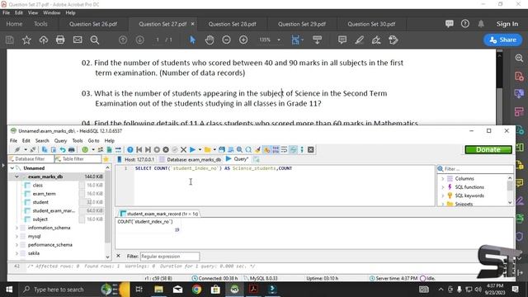This screenshot has height=297, width=528.
Task: Open the Acrobat File menu
Action: 6,12
